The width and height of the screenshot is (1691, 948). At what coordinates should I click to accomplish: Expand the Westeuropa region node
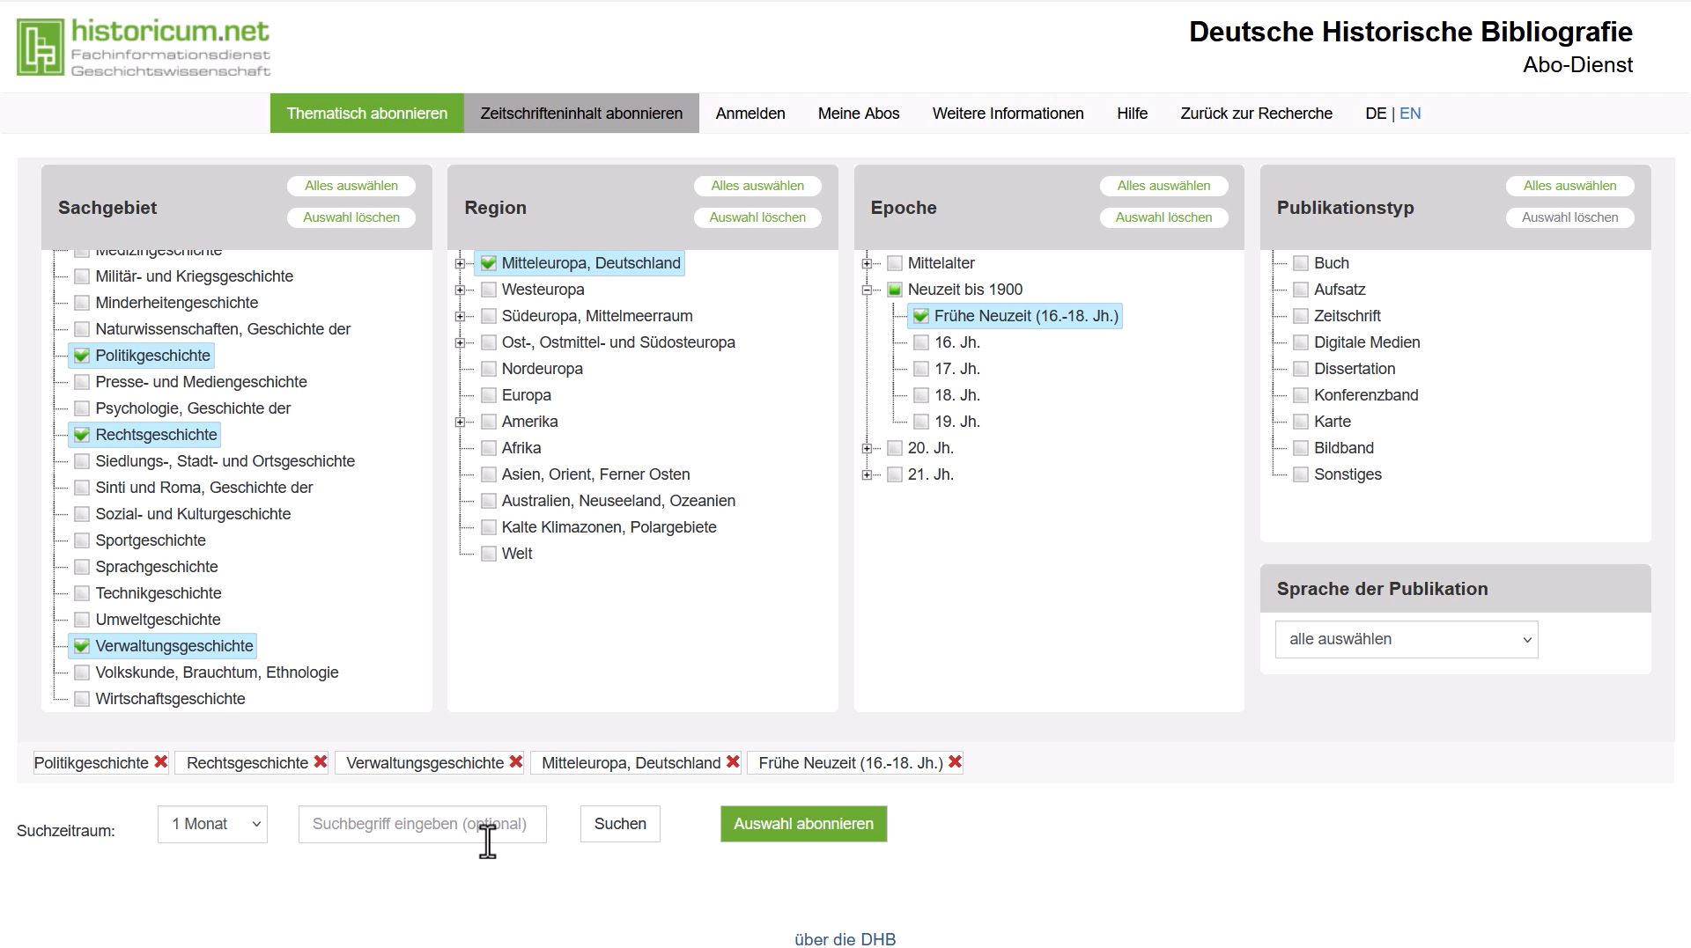tap(460, 290)
